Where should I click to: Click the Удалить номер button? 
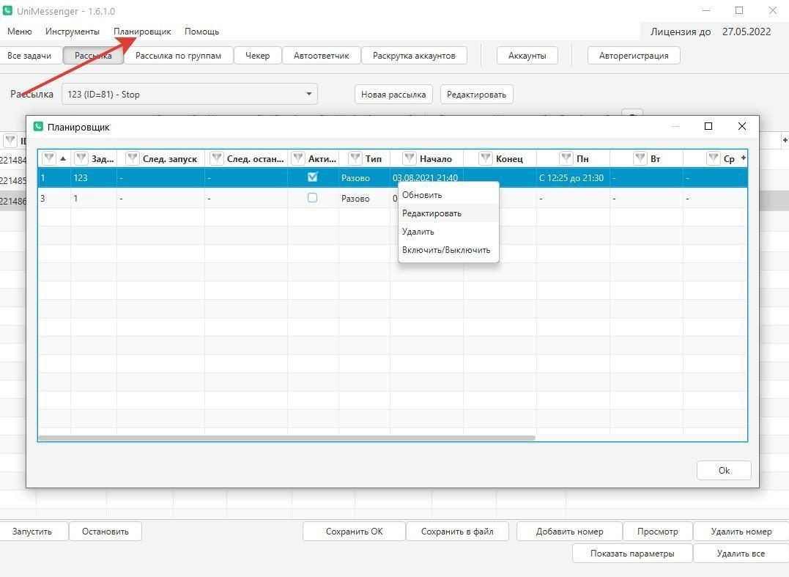(x=741, y=532)
